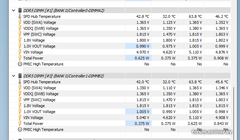Click the highlighted 0.625 W current power value
The image size is (240, 140).
(x=142, y=58)
